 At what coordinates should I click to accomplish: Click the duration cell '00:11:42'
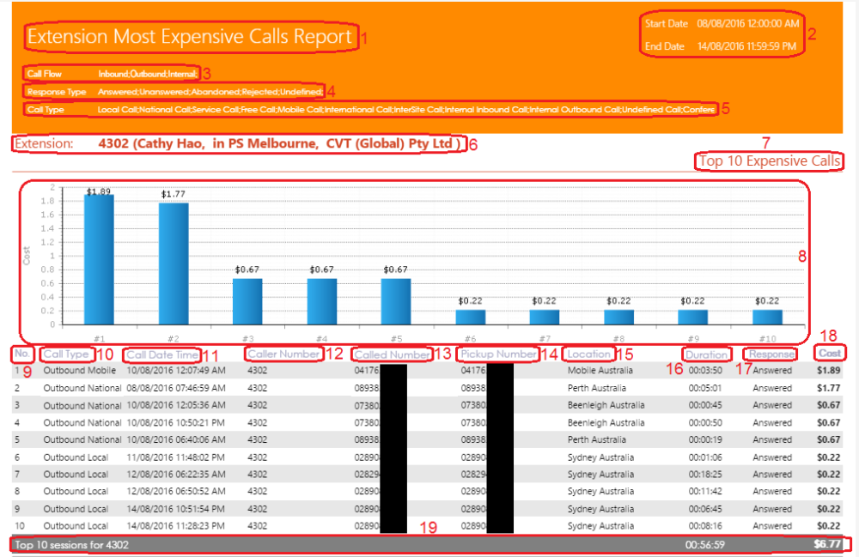point(705,491)
